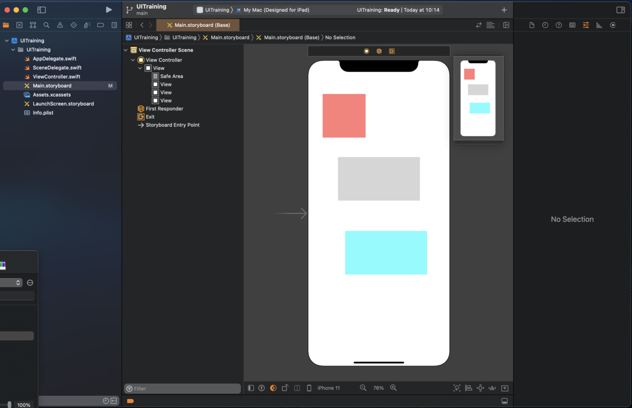Open Align constraints menu
This screenshot has width=632, height=408.
pos(469,388)
